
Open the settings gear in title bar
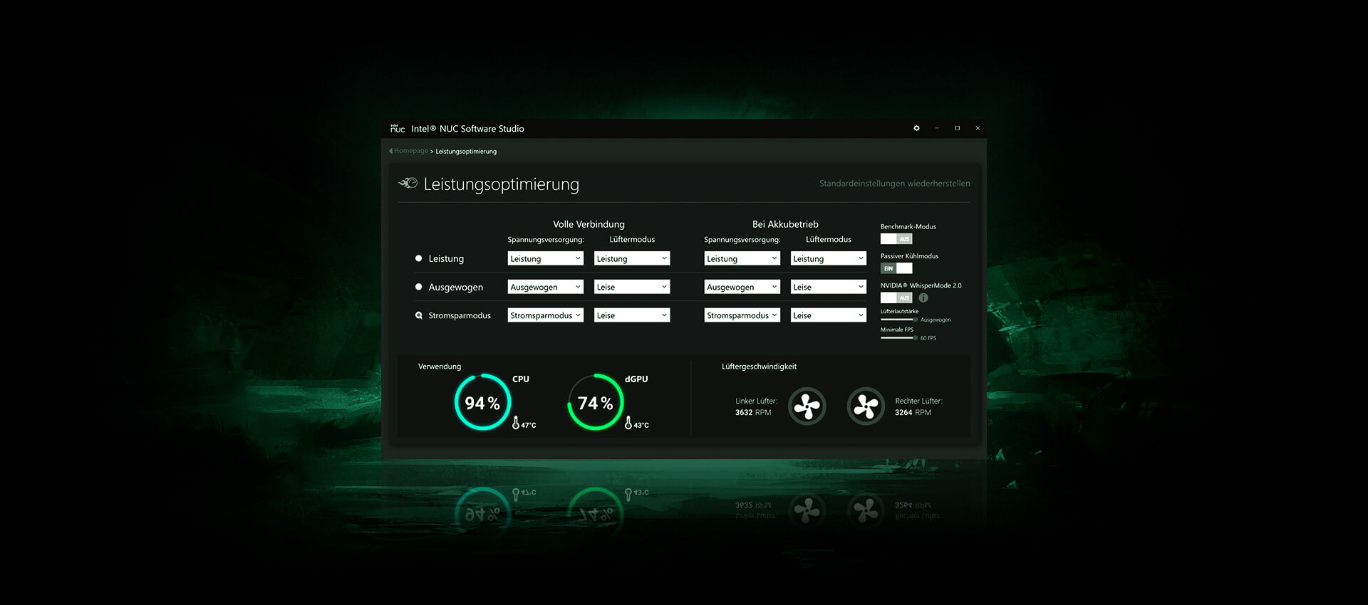click(916, 128)
